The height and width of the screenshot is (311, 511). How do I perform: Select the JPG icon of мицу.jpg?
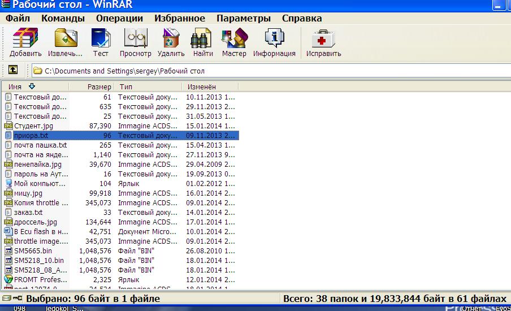8,193
